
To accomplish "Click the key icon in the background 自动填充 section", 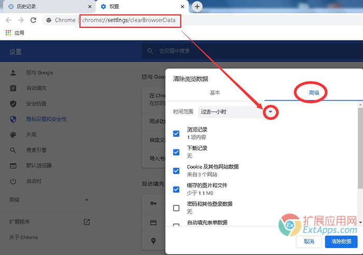I will click(153, 203).
